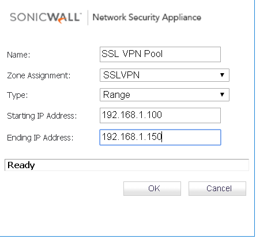Click the Type dropdown arrow
256x239 pixels.
point(222,94)
